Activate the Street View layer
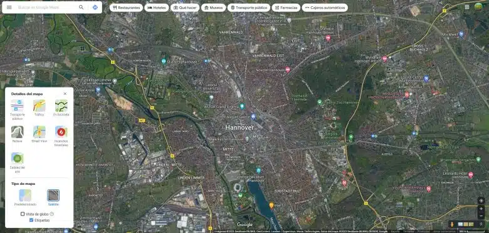This screenshot has height=233, width=489. [x=39, y=134]
